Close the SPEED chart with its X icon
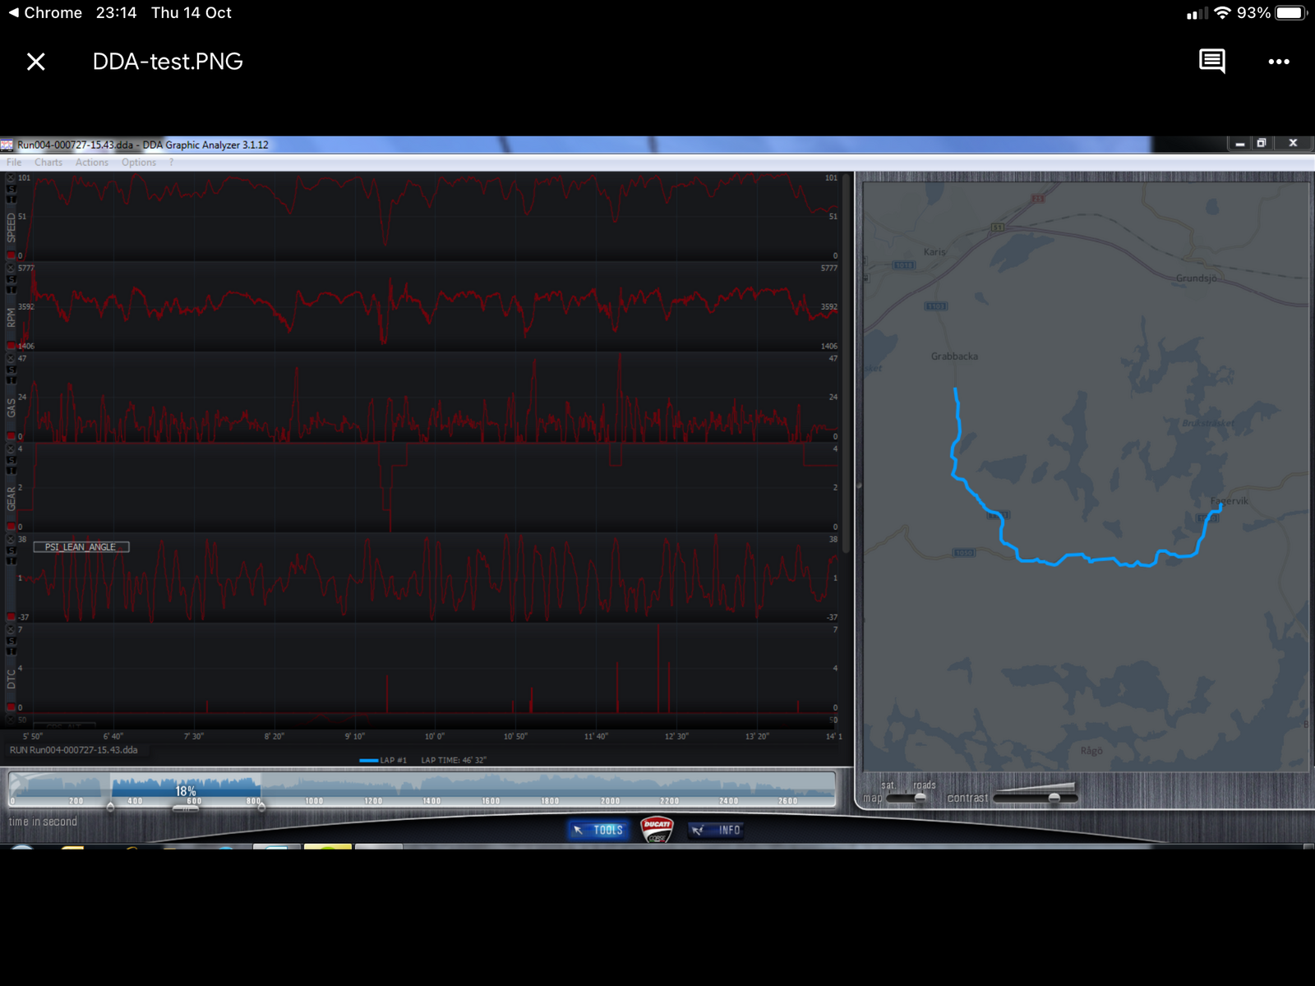Image resolution: width=1315 pixels, height=986 pixels. pyautogui.click(x=12, y=178)
